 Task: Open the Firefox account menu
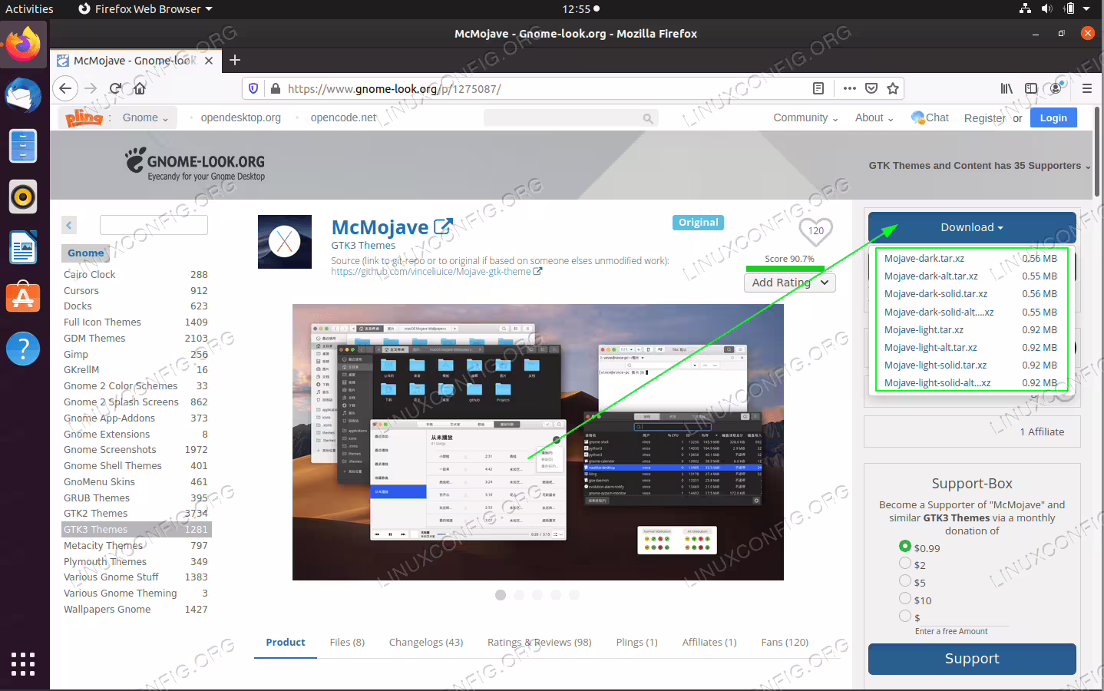pos(1056,88)
